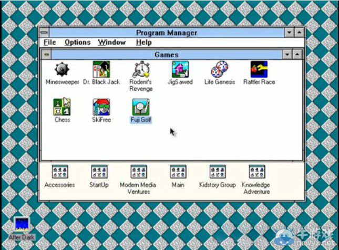
Task: Click the Fuji Golf icon
Action: pyautogui.click(x=141, y=107)
